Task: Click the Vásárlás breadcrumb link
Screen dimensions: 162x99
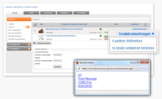Action: (27, 7)
